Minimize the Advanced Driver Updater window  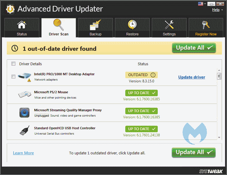[x=211, y=4]
